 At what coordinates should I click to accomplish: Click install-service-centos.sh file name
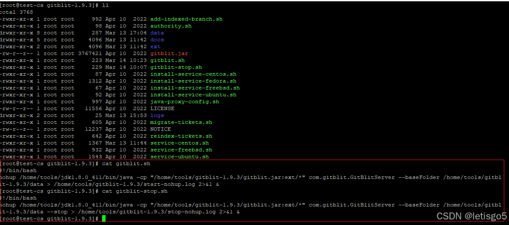click(193, 74)
